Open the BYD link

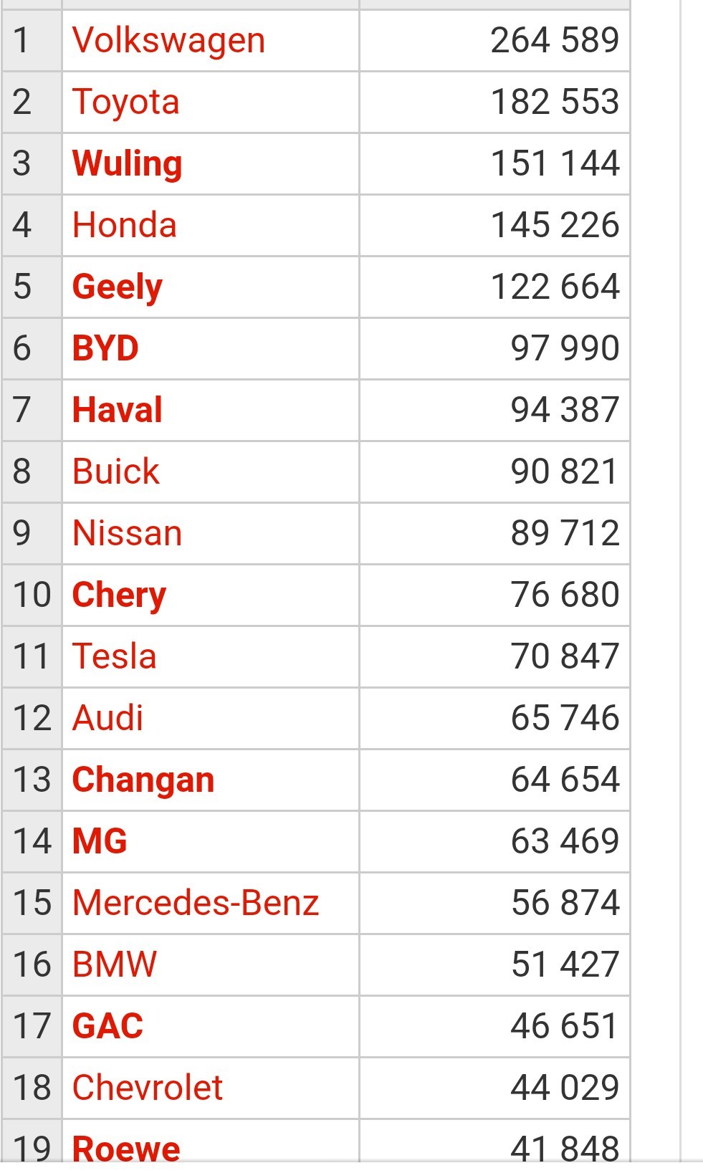click(x=105, y=348)
